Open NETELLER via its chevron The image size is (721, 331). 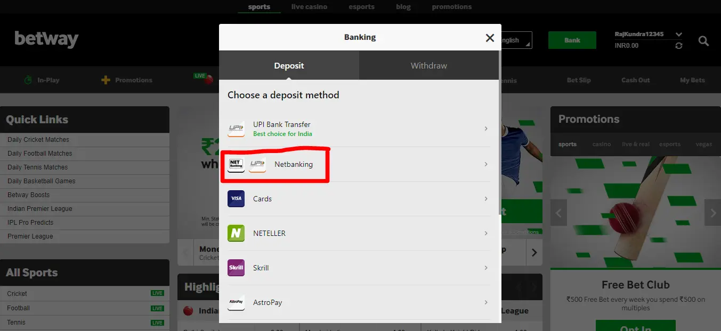point(486,233)
